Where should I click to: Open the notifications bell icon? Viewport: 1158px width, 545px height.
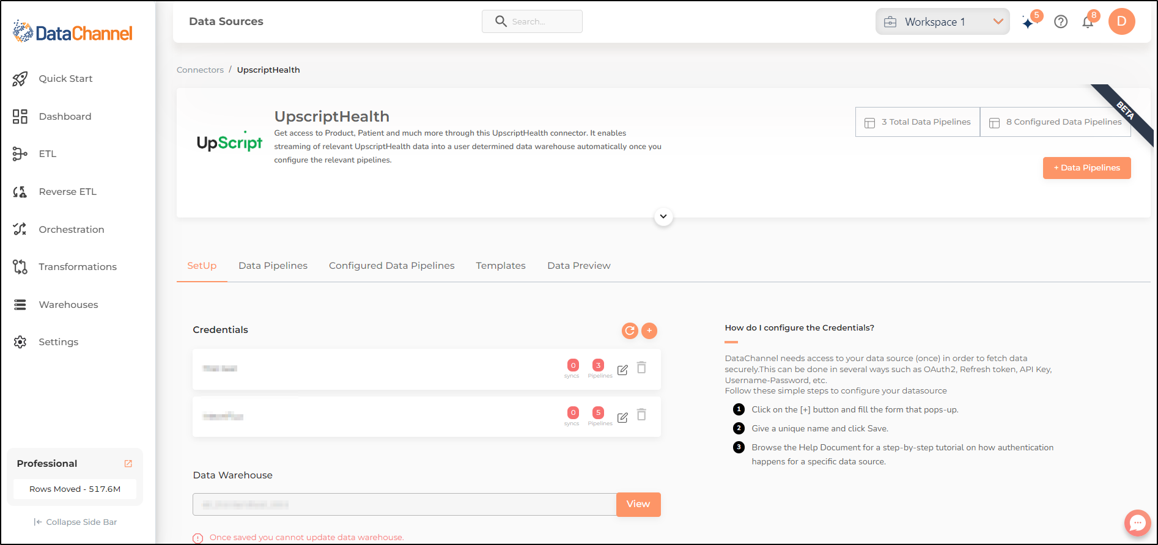(1088, 21)
